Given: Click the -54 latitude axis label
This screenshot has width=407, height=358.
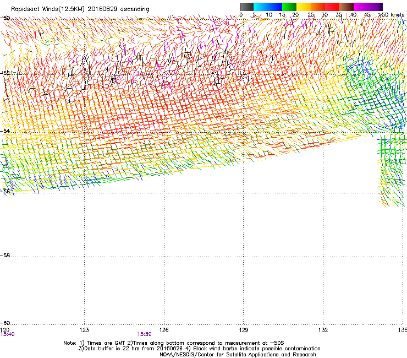Looking at the screenshot, I should 5,131.
